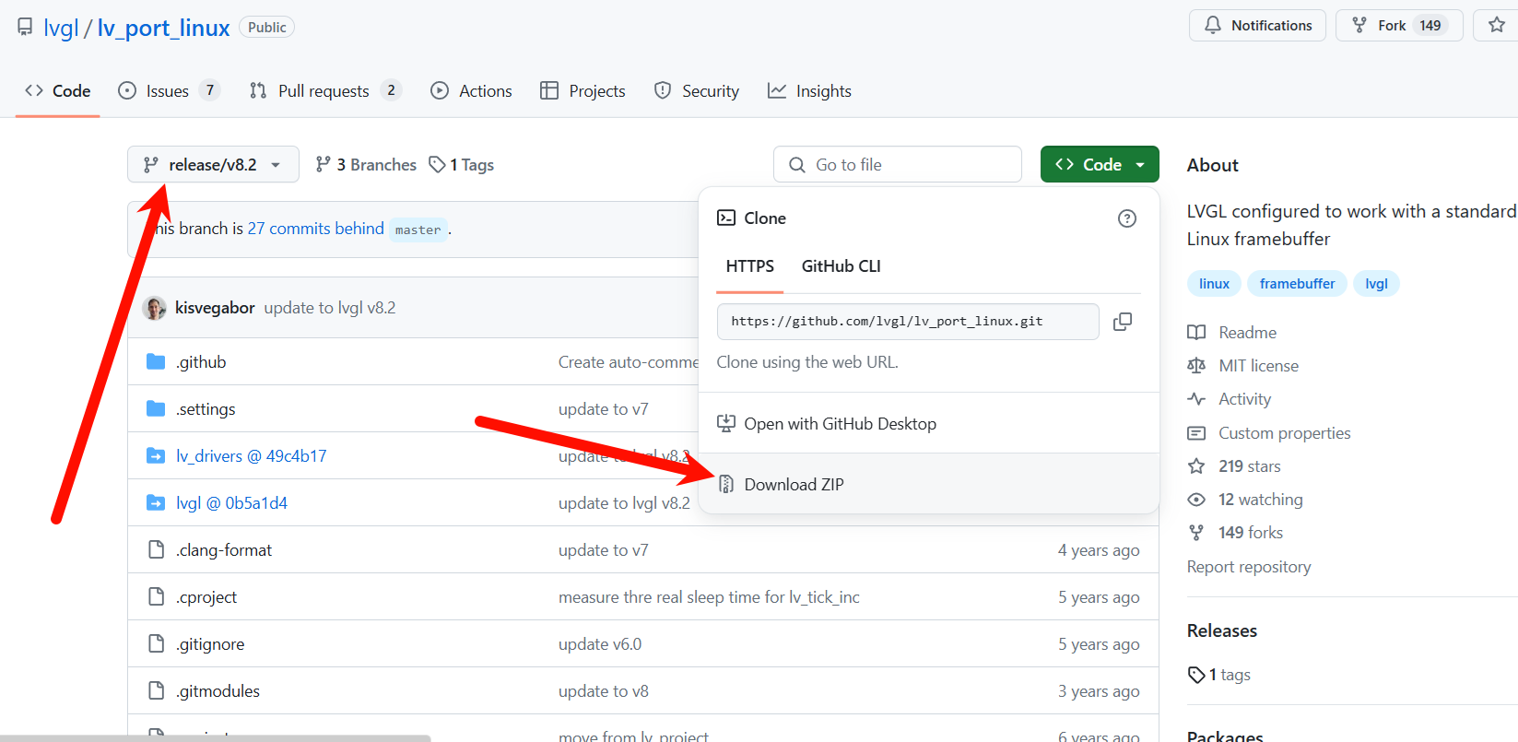Toggle the green Code dropdown button

(x=1100, y=164)
